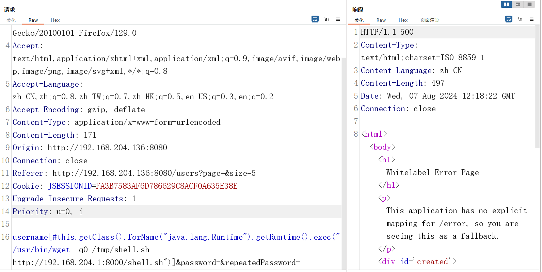This screenshot has width=542, height=272.
Task: Click the Date header line in response
Action: [438, 96]
